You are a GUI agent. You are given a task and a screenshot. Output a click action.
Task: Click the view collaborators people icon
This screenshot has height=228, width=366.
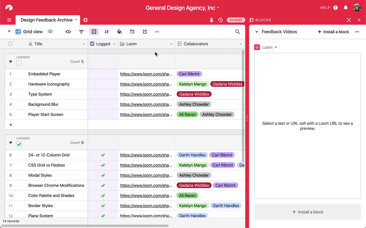[x=50, y=31]
